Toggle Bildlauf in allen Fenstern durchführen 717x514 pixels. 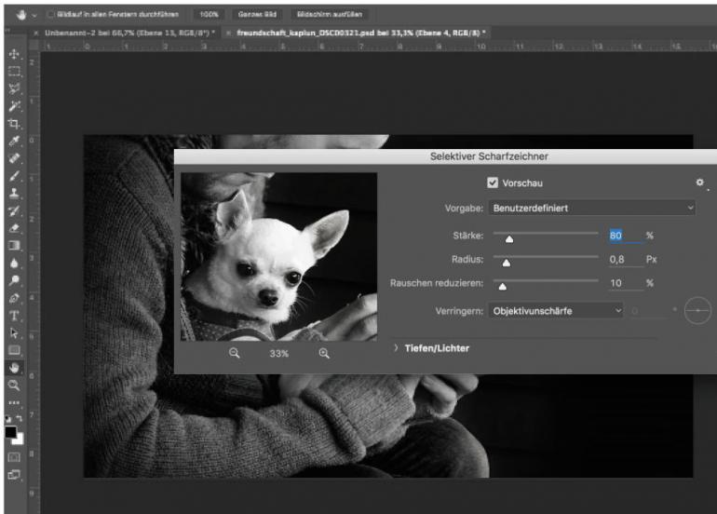[51, 15]
